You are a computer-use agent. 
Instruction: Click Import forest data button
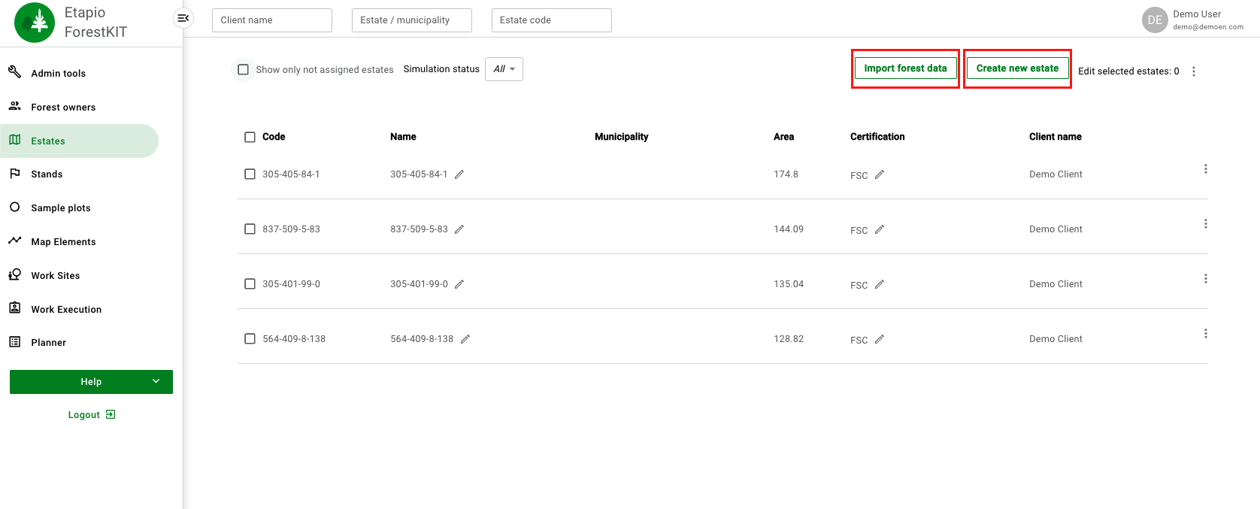pos(905,68)
